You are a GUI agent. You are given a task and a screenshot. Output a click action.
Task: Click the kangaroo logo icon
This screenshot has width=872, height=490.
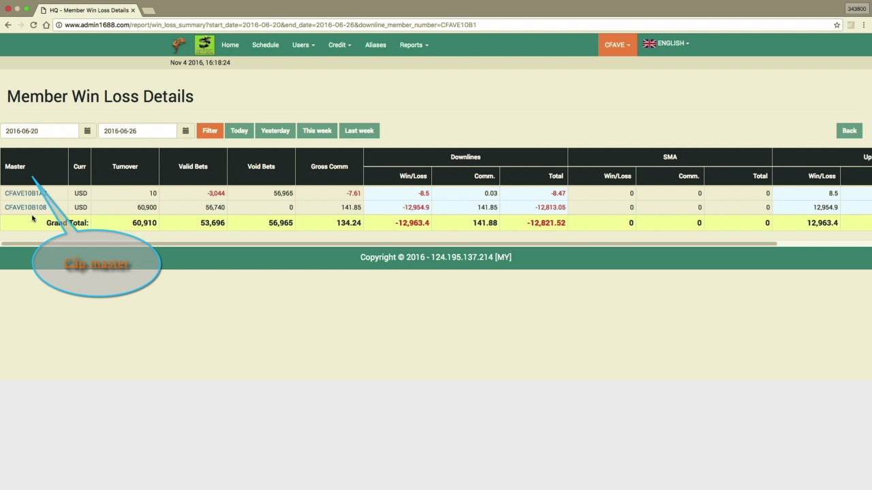179,45
